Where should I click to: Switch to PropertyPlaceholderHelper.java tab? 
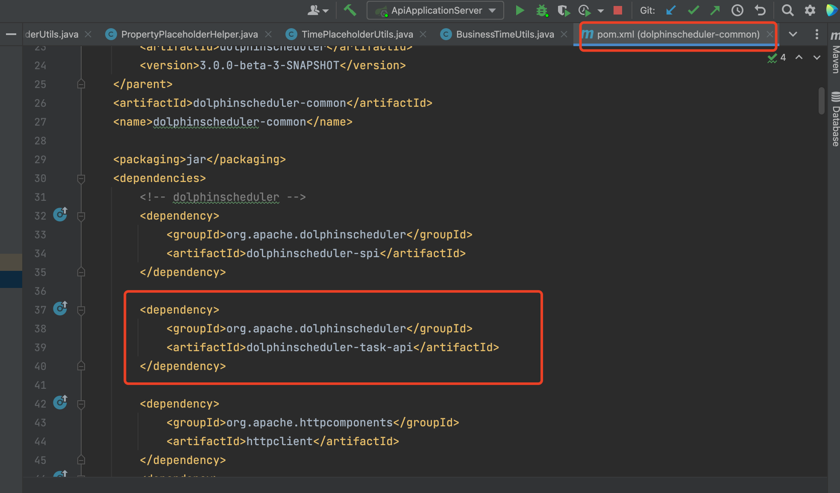(x=189, y=34)
